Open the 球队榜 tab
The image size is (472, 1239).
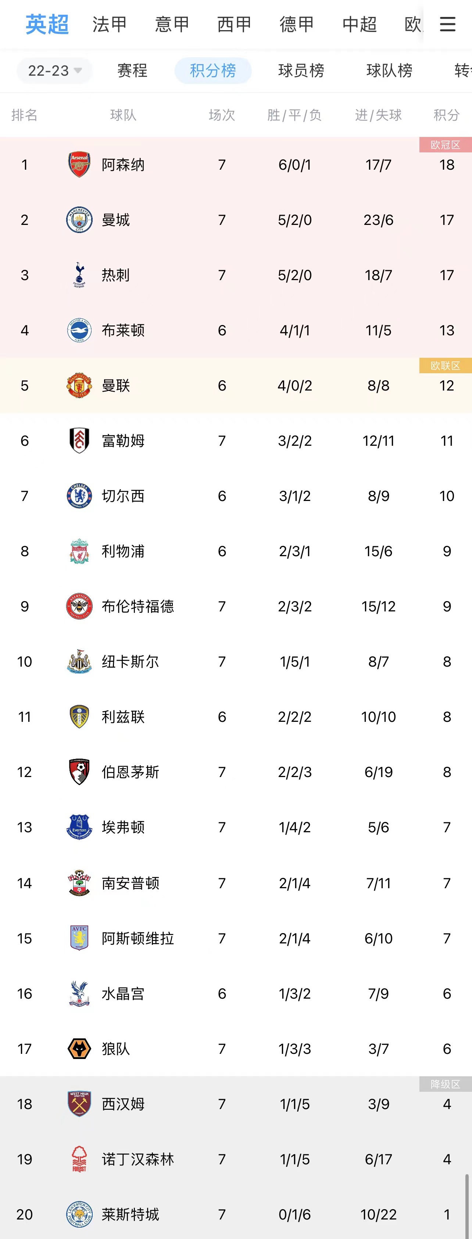(x=389, y=71)
